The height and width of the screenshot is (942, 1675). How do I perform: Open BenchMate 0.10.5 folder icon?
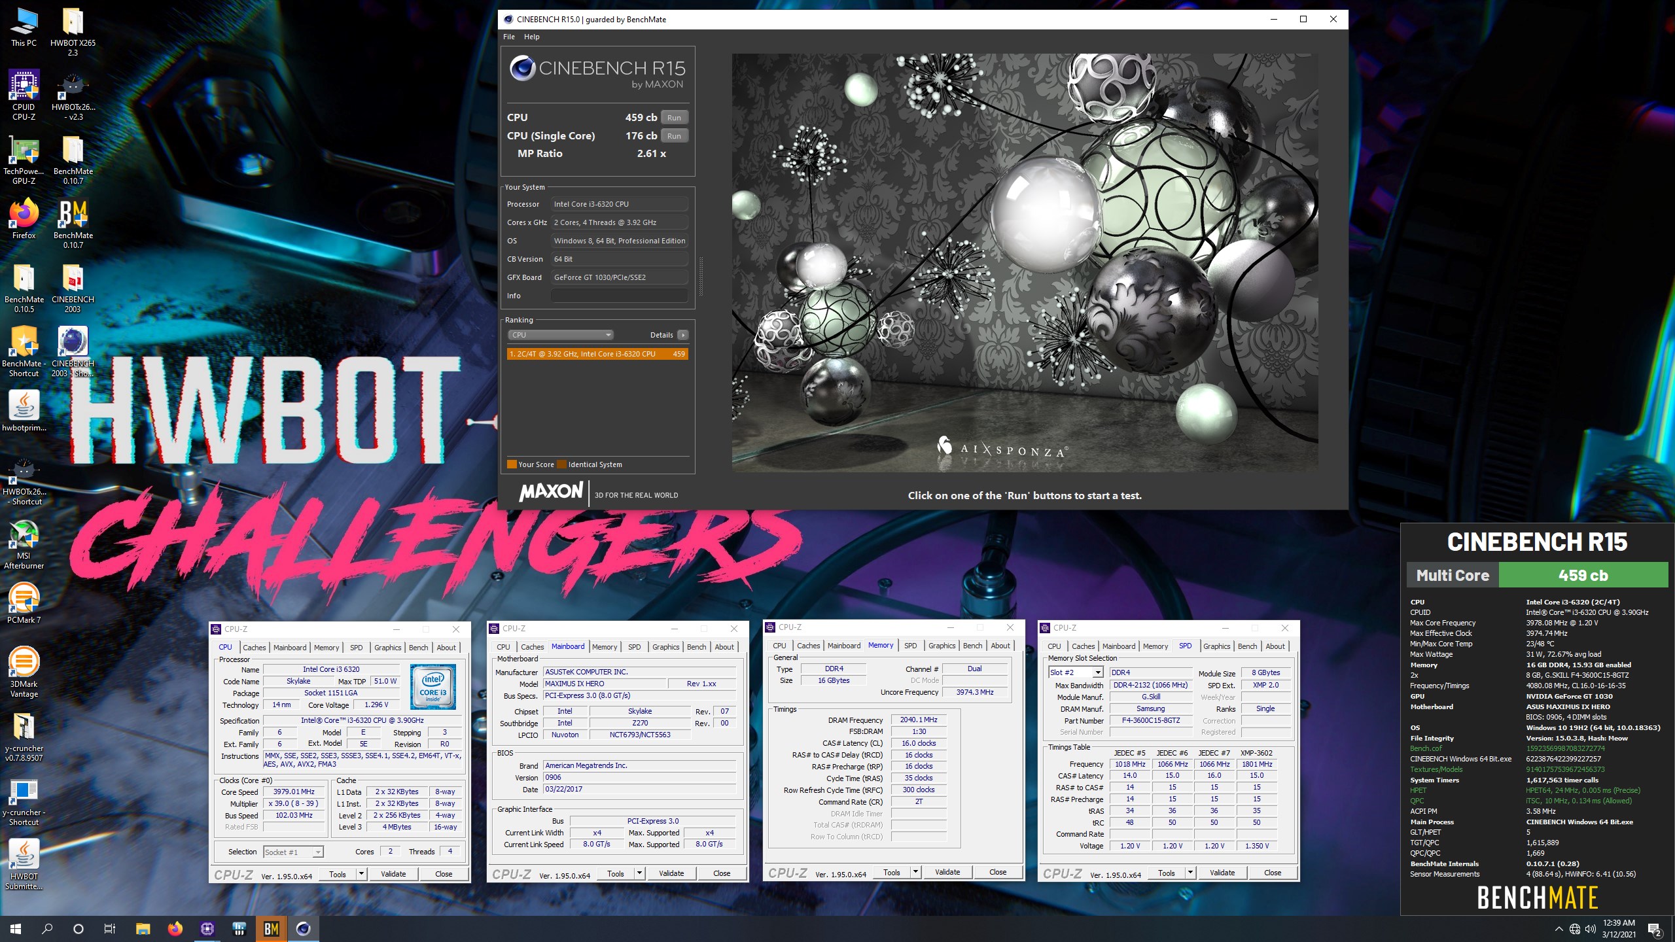[x=24, y=287]
